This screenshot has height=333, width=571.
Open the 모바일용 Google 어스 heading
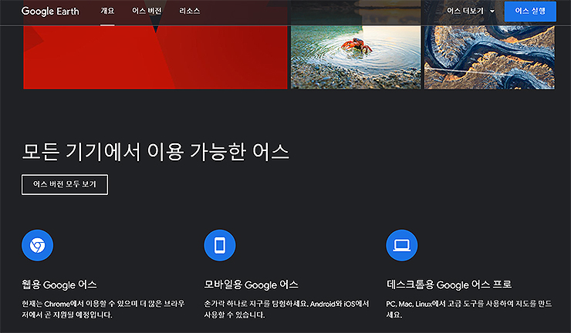[x=251, y=284]
